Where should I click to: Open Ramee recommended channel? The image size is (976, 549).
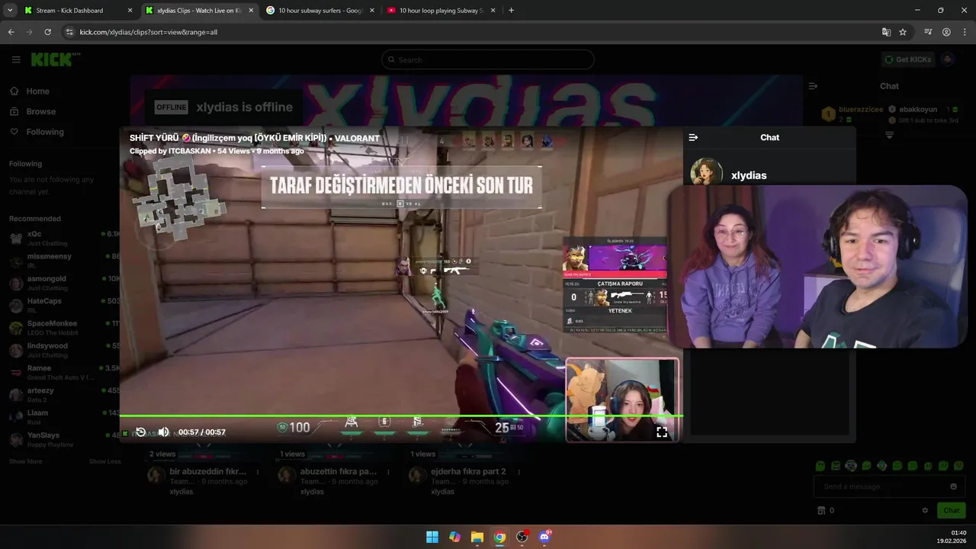click(64, 372)
